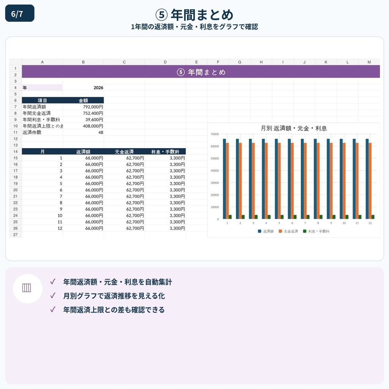Select the 6/7 page badge
The image size is (389, 389).
coord(20,13)
